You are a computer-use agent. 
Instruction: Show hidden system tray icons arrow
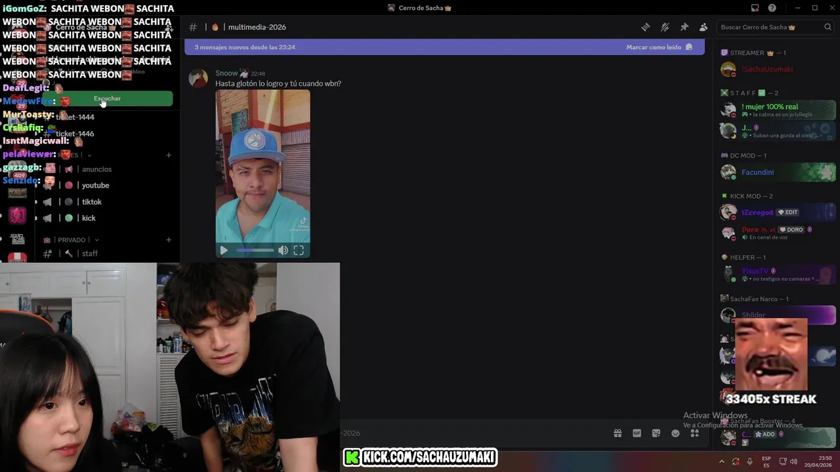pyautogui.click(x=722, y=462)
